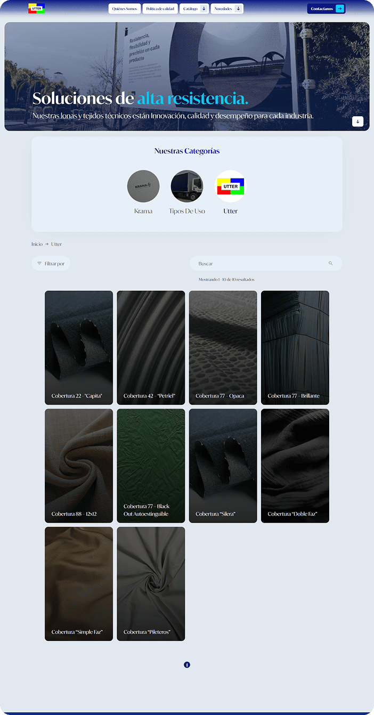Click the Utter breadcrumb link
This screenshot has height=715, width=374.
tap(56, 245)
